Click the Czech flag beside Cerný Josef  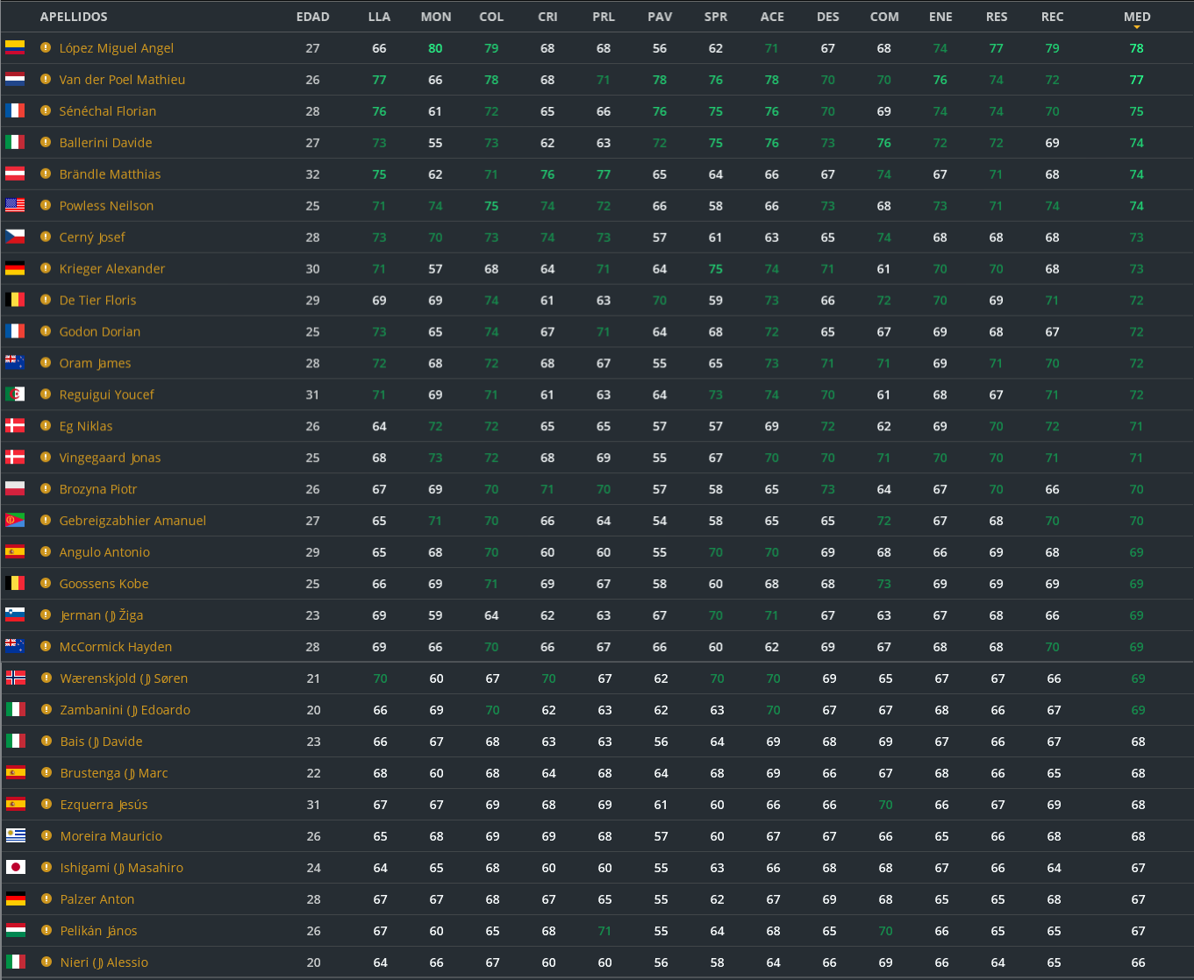15,237
